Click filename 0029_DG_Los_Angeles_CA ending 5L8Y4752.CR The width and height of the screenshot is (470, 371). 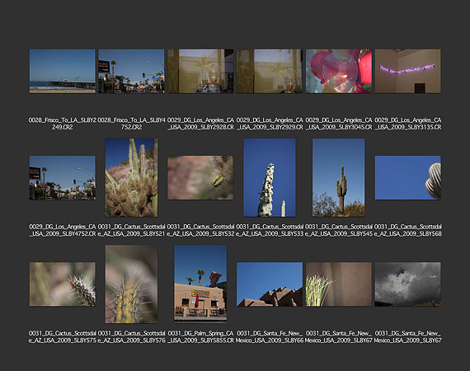pyautogui.click(x=63, y=230)
